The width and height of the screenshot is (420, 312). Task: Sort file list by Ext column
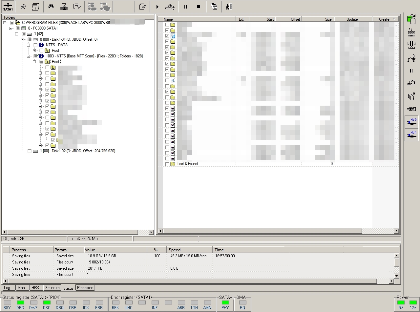click(x=242, y=19)
